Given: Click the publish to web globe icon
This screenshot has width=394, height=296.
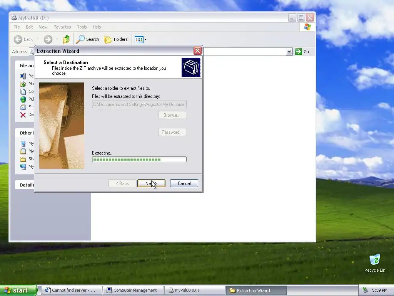Looking at the screenshot, I should (23, 99).
